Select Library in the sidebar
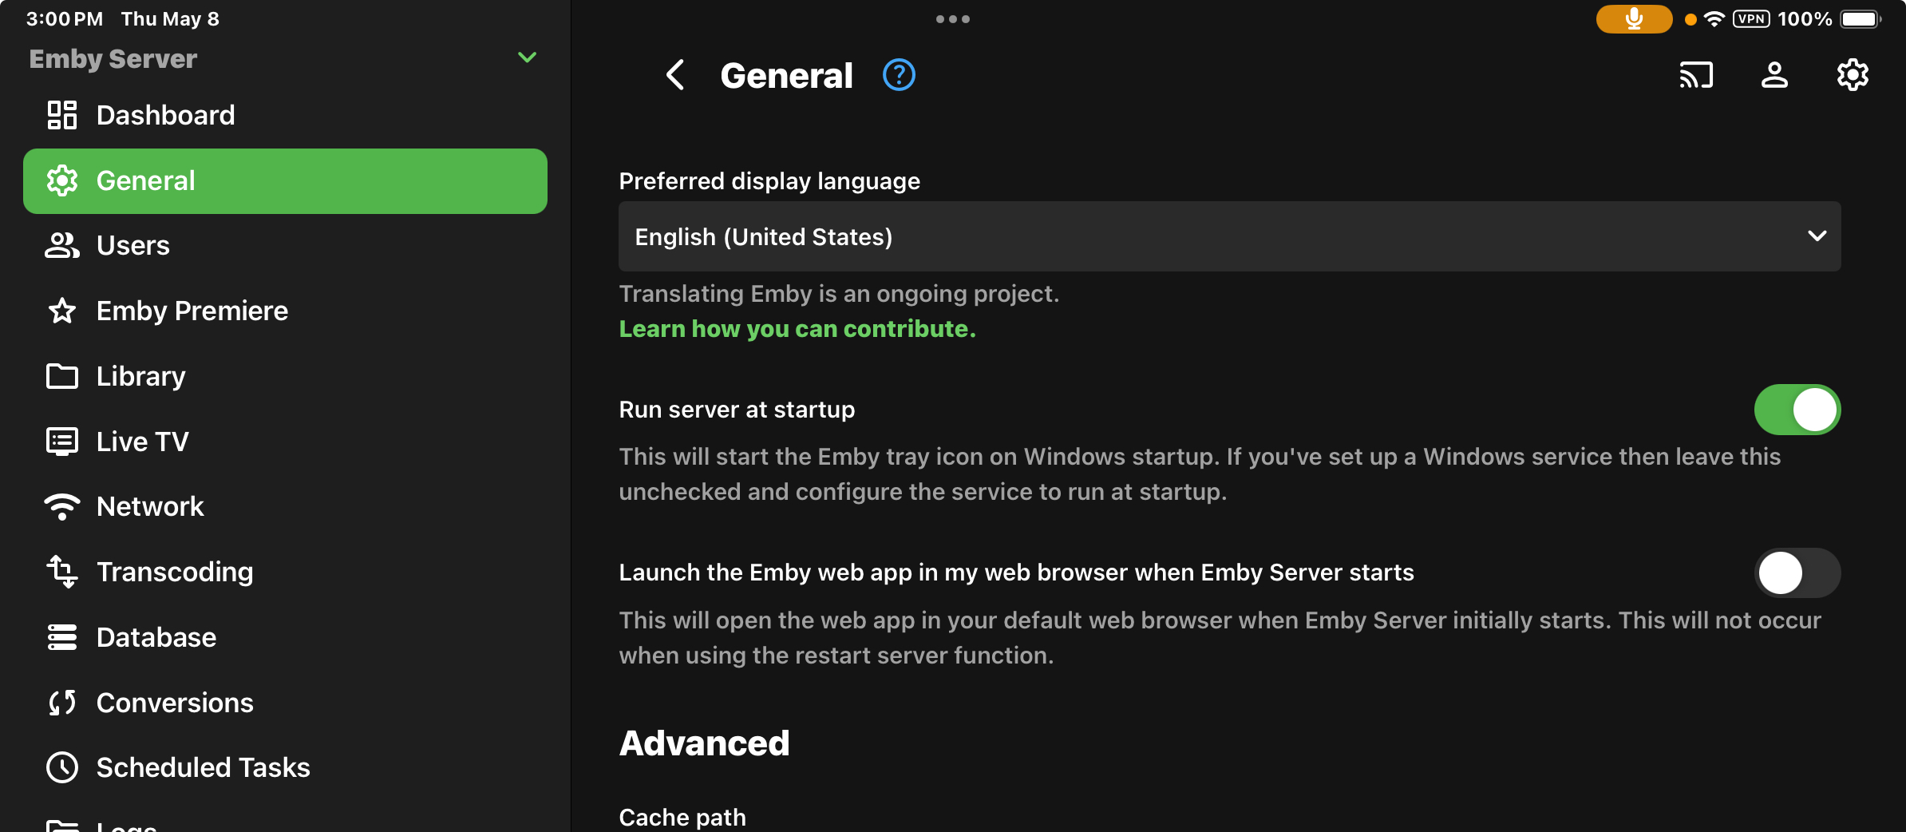 tap(140, 376)
